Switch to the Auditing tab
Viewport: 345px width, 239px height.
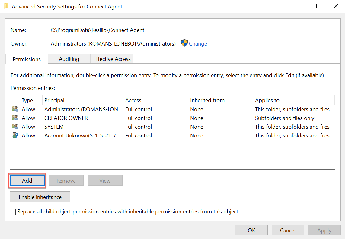(69, 59)
